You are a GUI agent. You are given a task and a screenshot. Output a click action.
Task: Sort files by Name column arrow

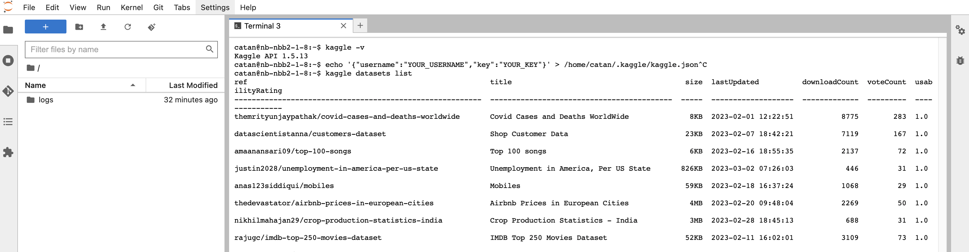133,85
